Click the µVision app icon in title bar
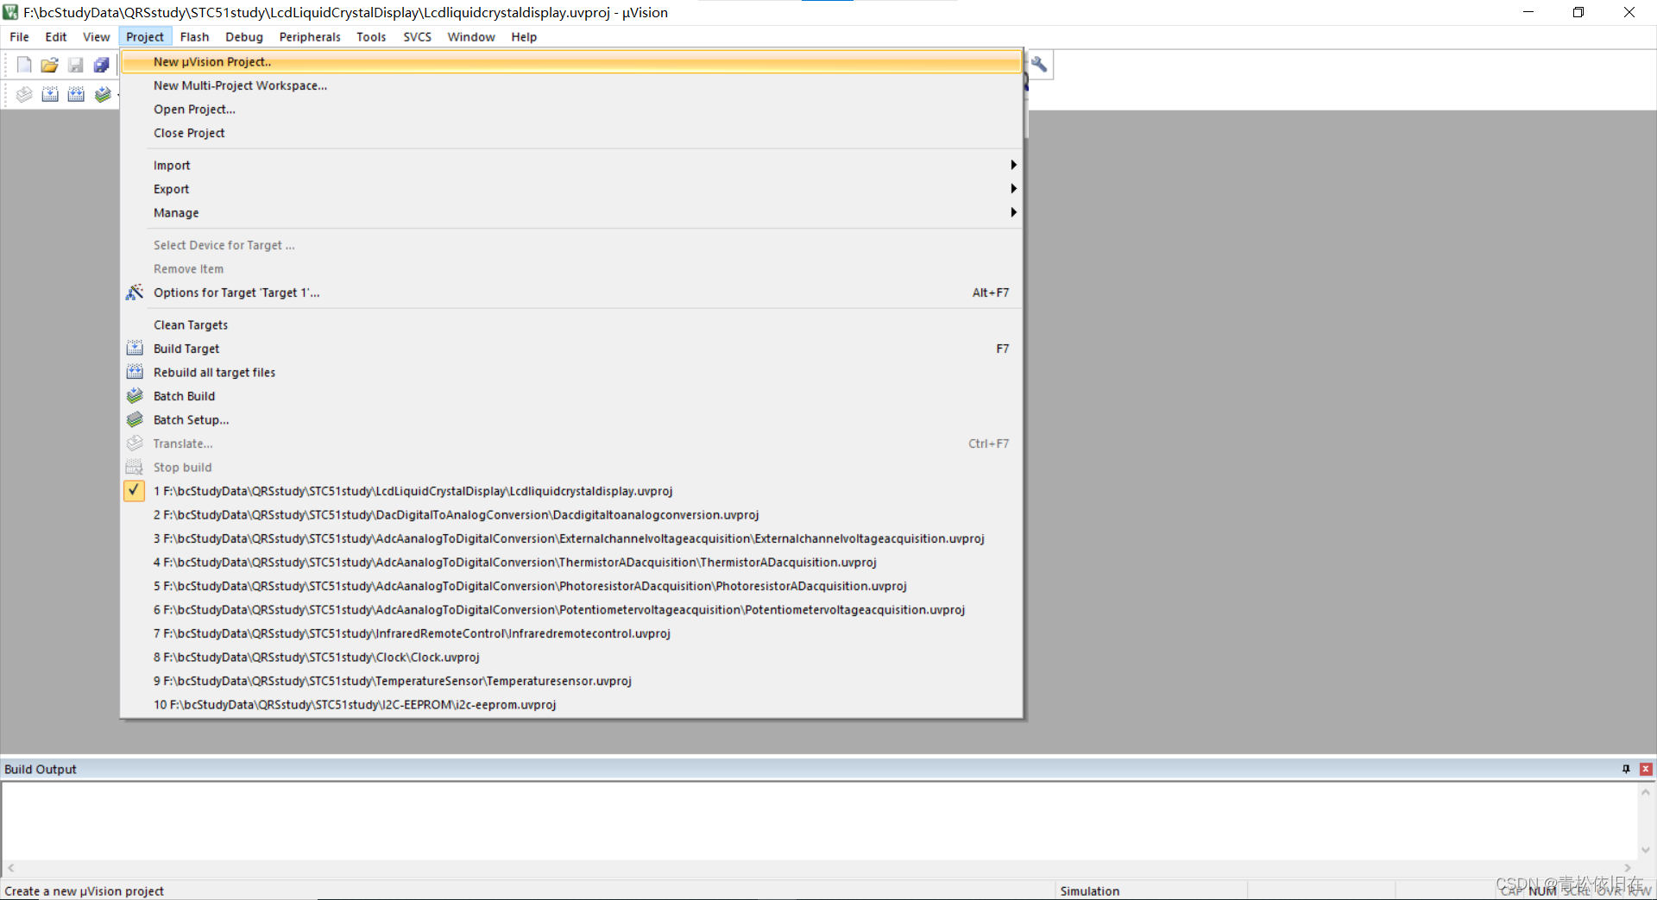1657x900 pixels. 10,12
